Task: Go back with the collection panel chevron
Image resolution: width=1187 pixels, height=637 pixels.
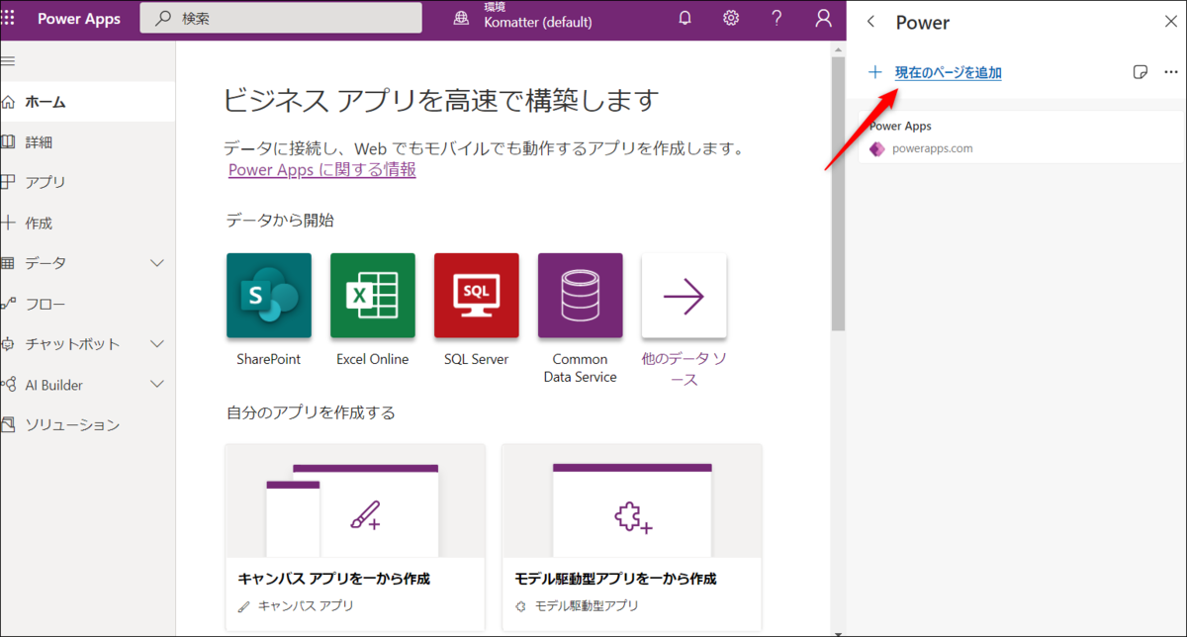Action: click(870, 23)
